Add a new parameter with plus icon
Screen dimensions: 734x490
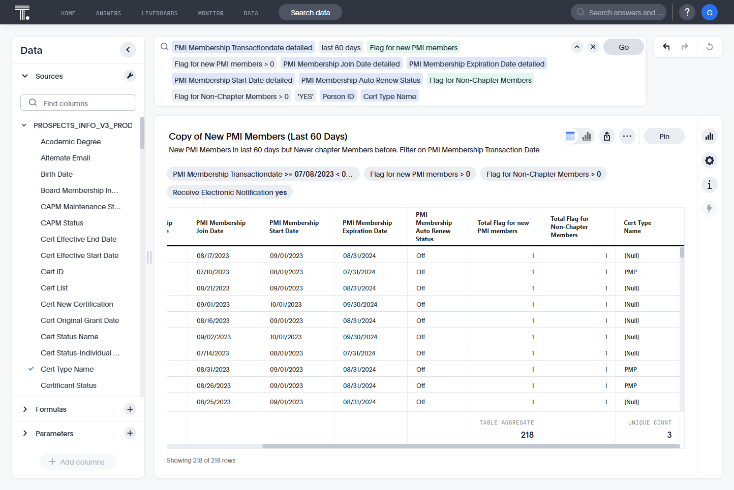[x=130, y=433]
